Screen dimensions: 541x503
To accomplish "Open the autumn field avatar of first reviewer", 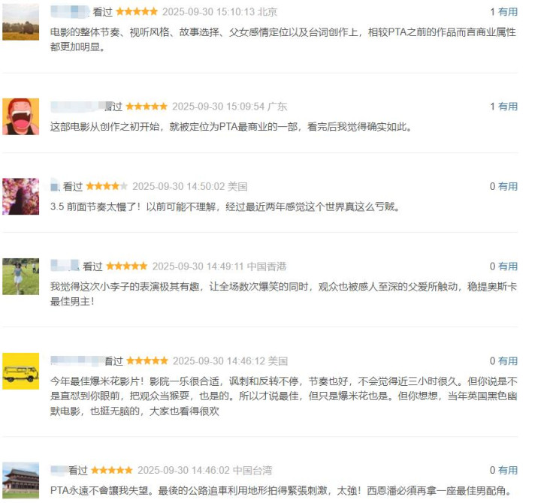I will click(21, 22).
